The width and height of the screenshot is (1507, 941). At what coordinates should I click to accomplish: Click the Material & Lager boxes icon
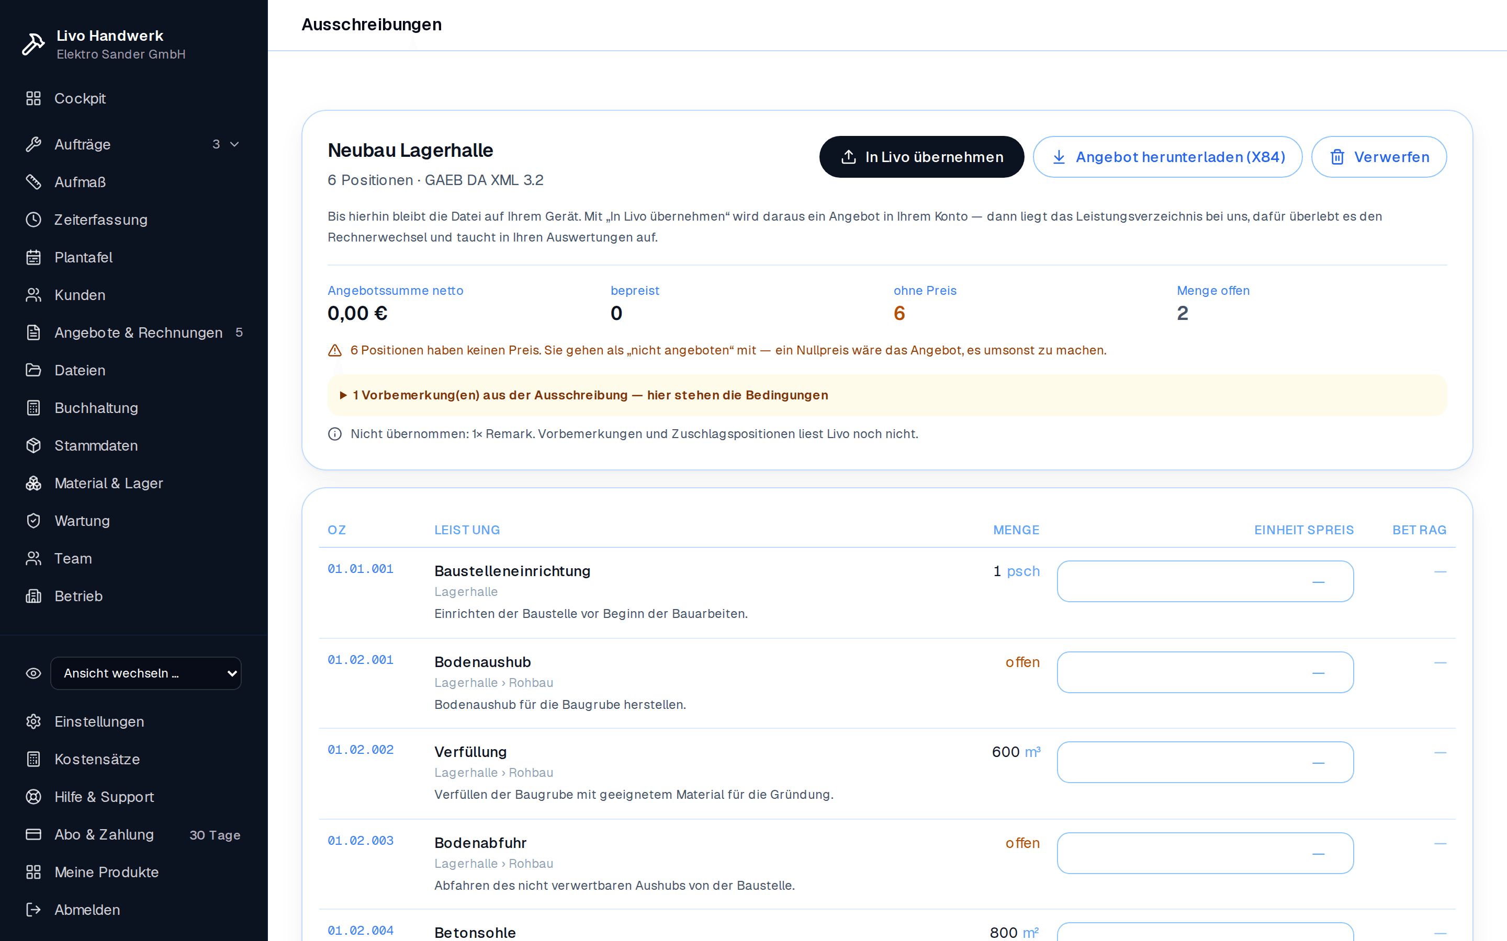tap(33, 483)
